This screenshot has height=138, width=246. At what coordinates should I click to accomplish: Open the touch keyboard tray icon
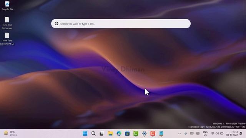(192, 133)
